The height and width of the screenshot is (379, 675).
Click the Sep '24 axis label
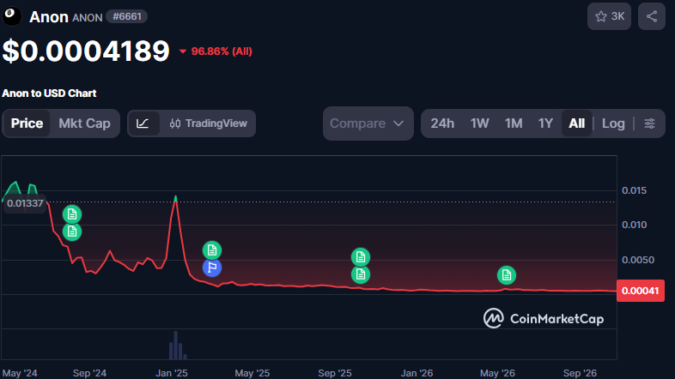click(89, 373)
